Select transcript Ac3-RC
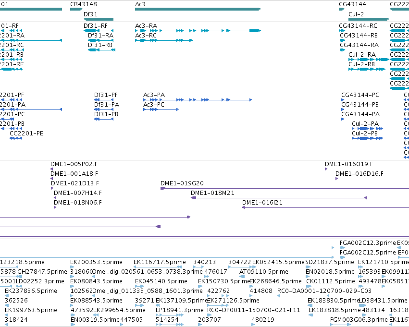Viewport: 409px width, 327px height. tap(164, 40)
